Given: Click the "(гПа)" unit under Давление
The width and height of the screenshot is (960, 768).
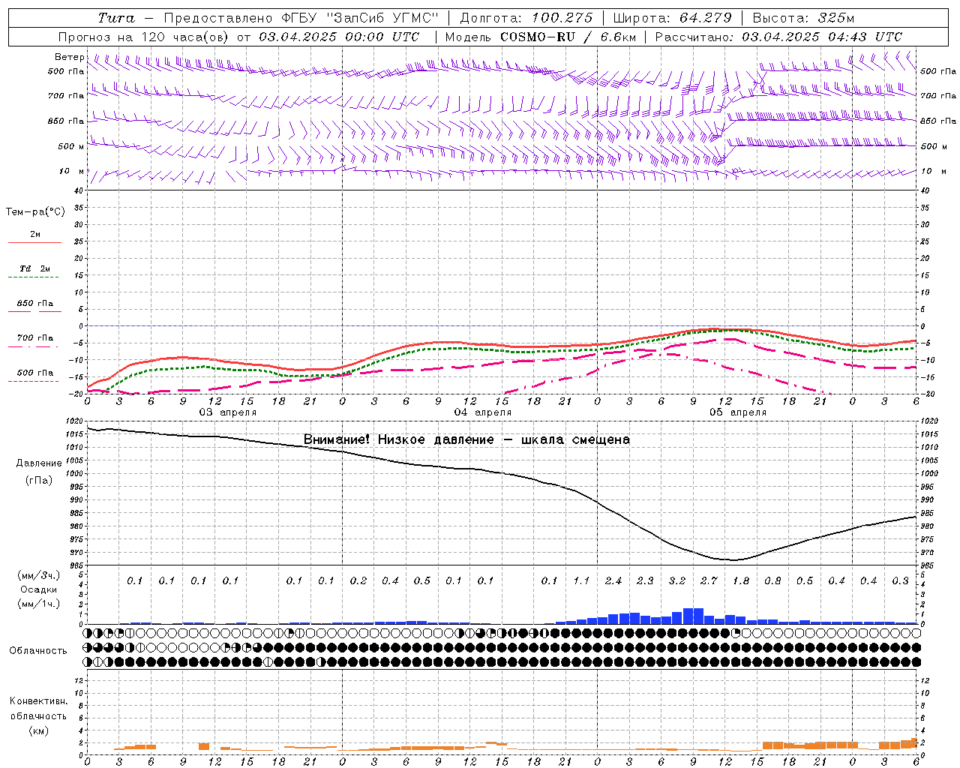Looking at the screenshot, I should coord(39,480).
